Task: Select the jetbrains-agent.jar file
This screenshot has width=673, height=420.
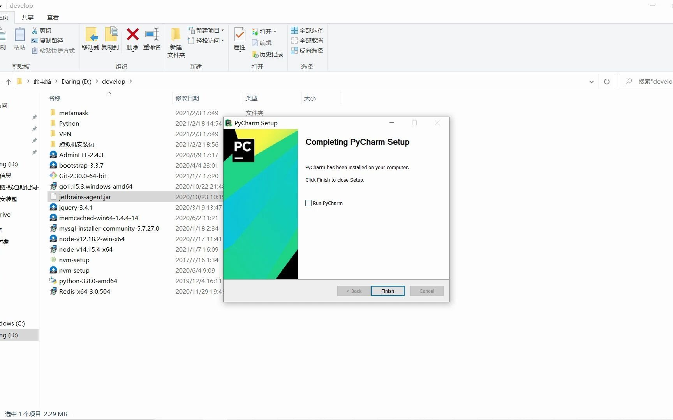Action: 85,197
